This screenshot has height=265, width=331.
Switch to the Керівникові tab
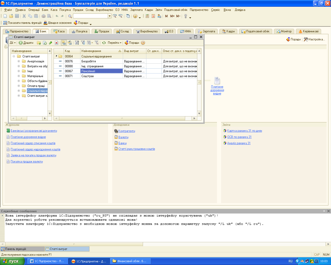309,31
